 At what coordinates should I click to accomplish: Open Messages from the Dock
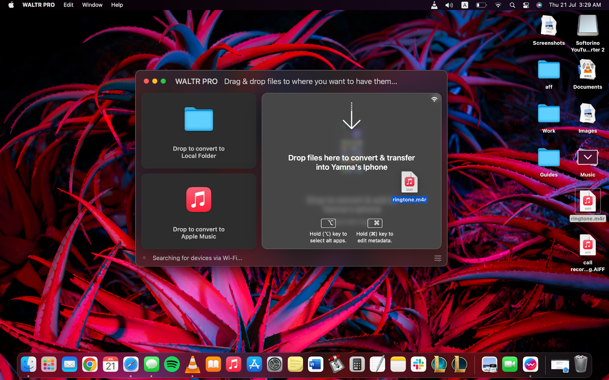point(151,365)
